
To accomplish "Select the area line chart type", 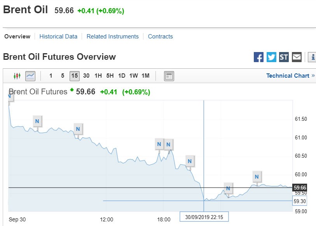I will [30, 76].
